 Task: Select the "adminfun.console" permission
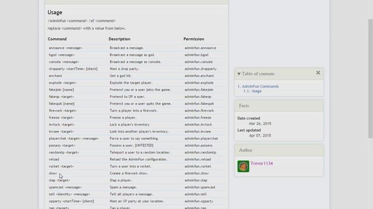tap(199, 62)
